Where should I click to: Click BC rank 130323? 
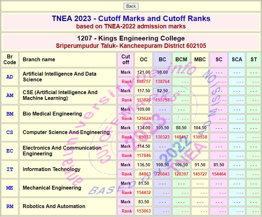pyautogui.click(x=162, y=137)
